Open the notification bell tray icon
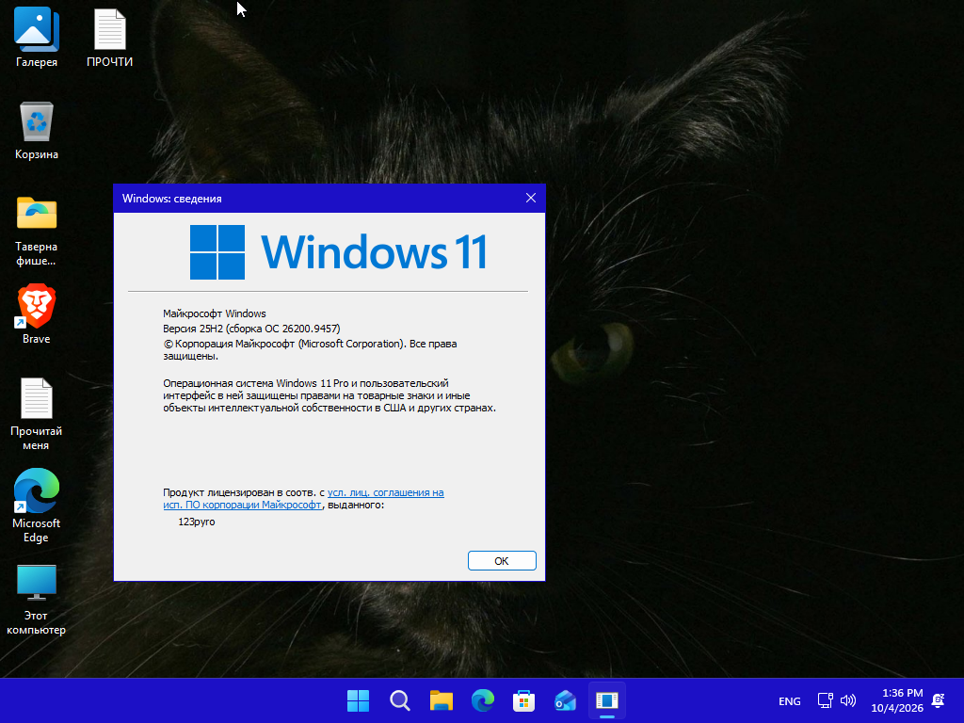 (939, 700)
